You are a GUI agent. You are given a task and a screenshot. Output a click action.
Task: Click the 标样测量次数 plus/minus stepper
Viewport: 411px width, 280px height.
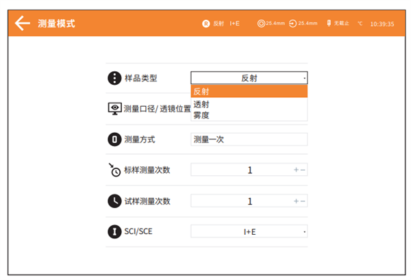click(299, 170)
